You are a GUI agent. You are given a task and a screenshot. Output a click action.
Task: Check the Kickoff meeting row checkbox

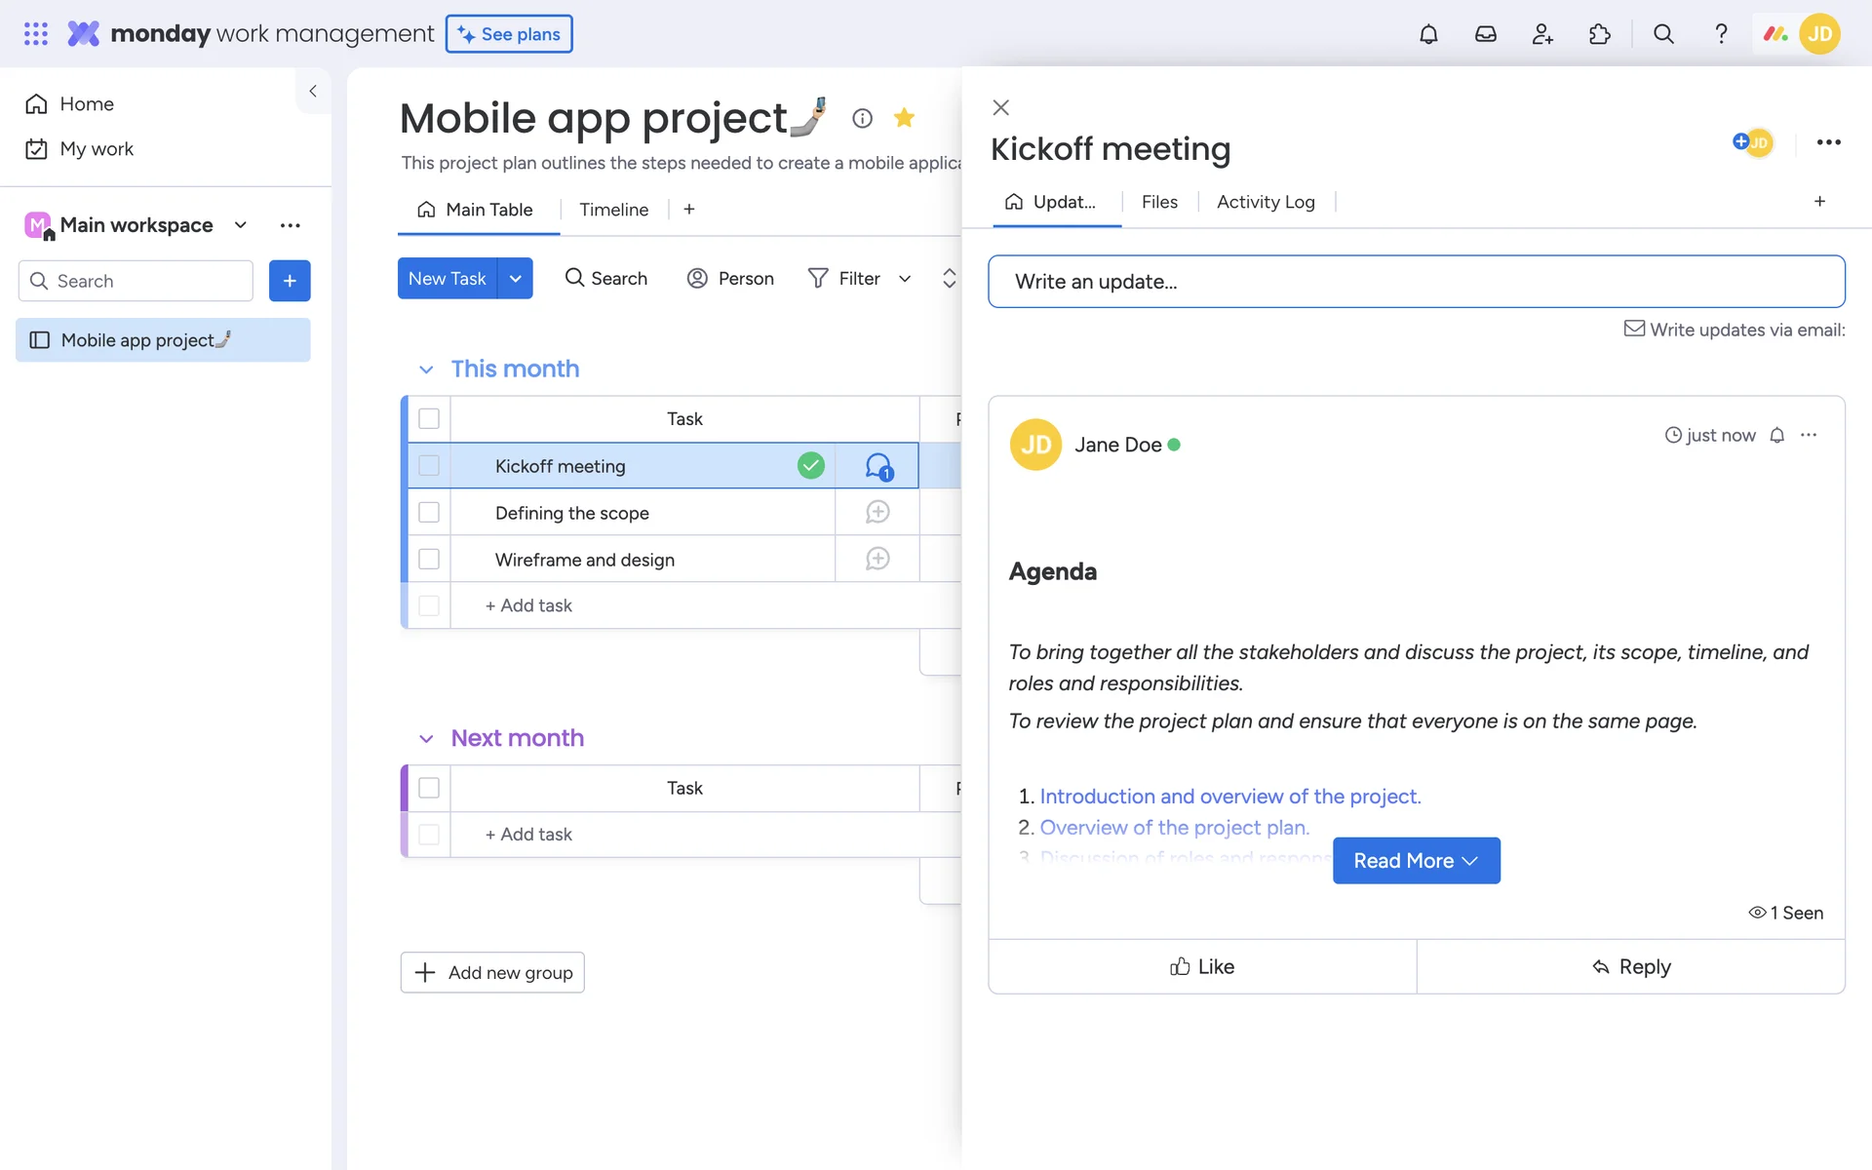(x=429, y=466)
